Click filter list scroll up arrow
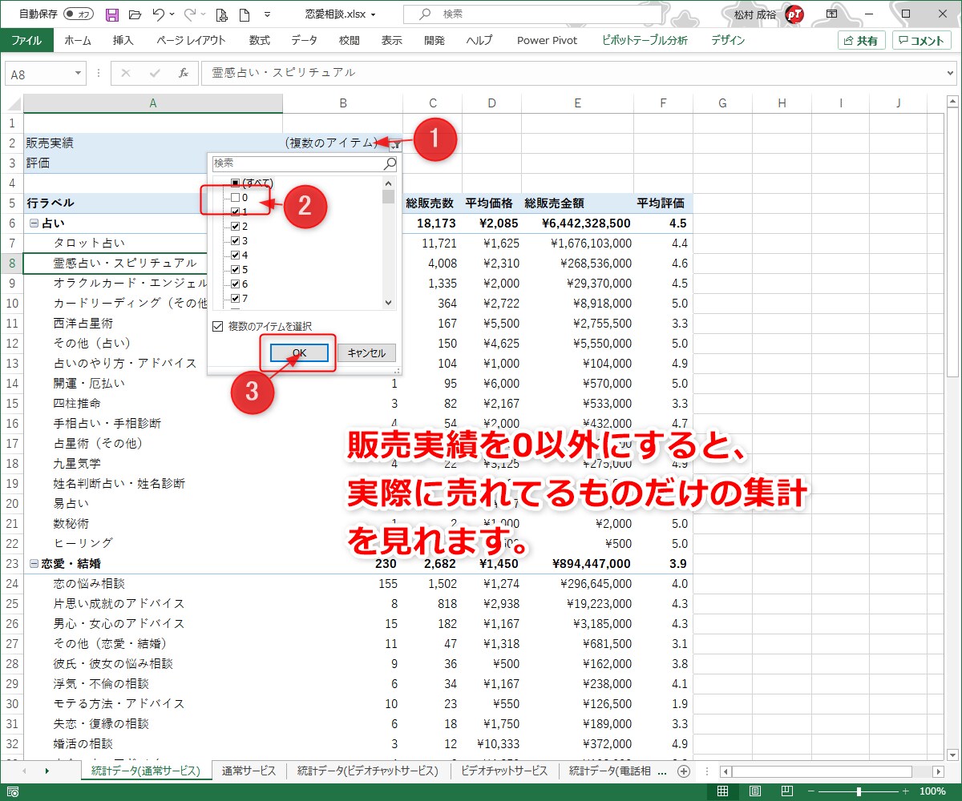 [x=389, y=183]
